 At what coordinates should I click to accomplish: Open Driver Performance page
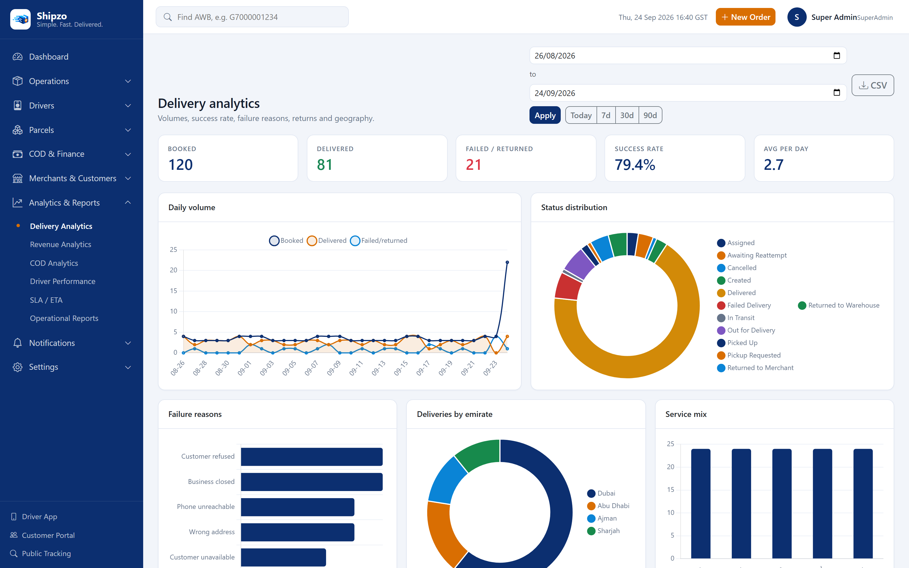(63, 281)
